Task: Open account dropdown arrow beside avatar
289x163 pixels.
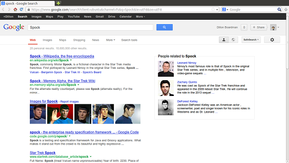Action: point(278,27)
